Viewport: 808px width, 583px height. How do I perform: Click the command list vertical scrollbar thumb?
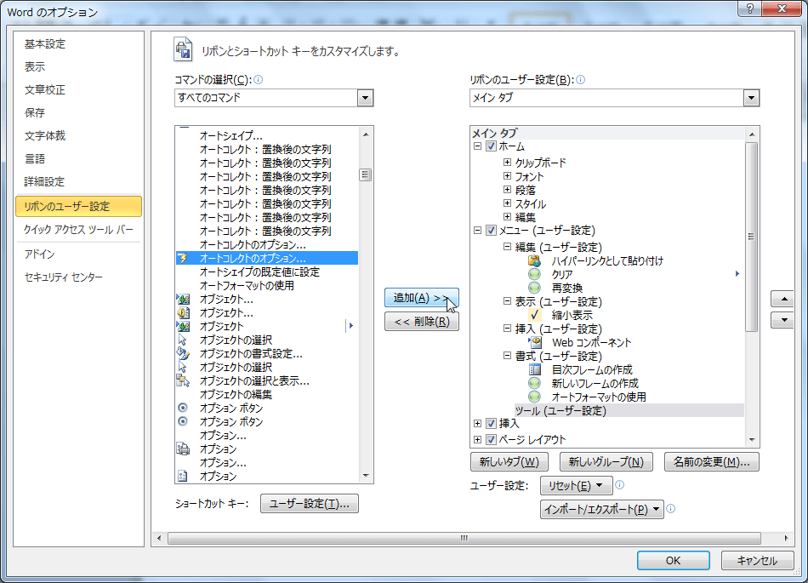pos(366,174)
